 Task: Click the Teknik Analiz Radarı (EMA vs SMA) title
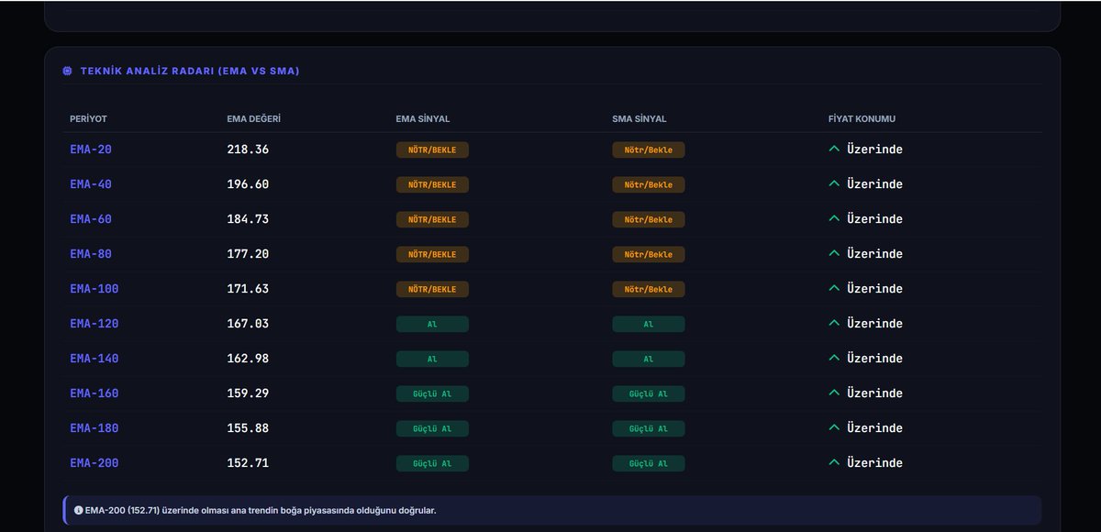[190, 71]
